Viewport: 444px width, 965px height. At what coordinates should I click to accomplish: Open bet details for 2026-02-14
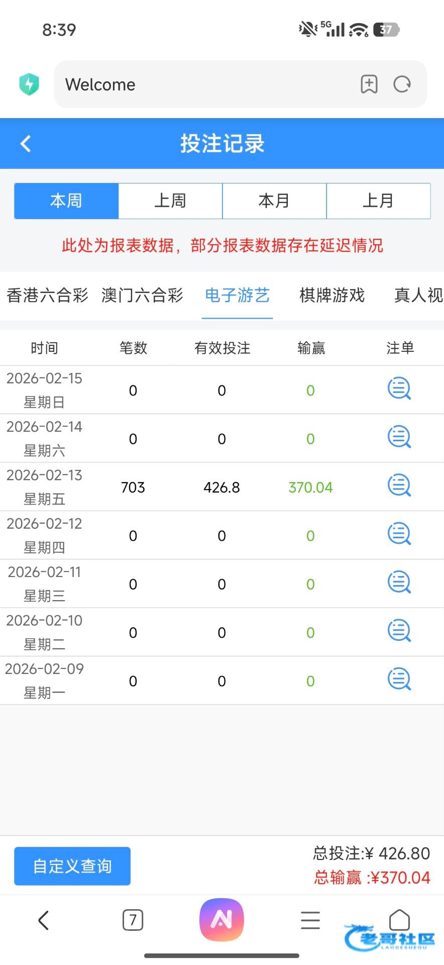pos(399,438)
